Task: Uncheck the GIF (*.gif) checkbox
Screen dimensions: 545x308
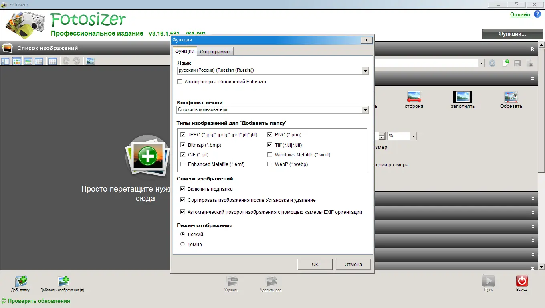Action: (183, 154)
